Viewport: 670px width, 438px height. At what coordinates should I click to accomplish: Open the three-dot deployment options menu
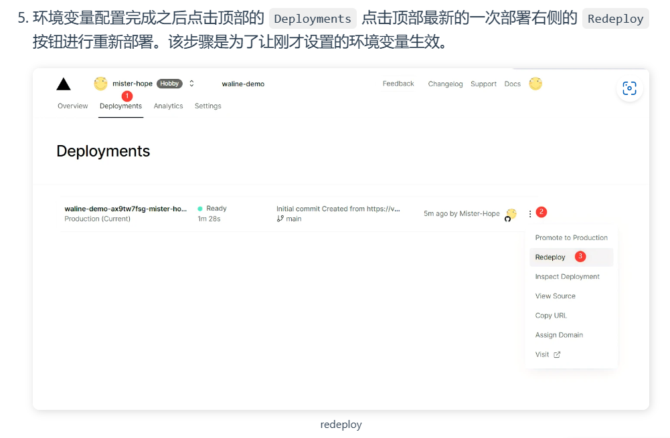click(530, 214)
